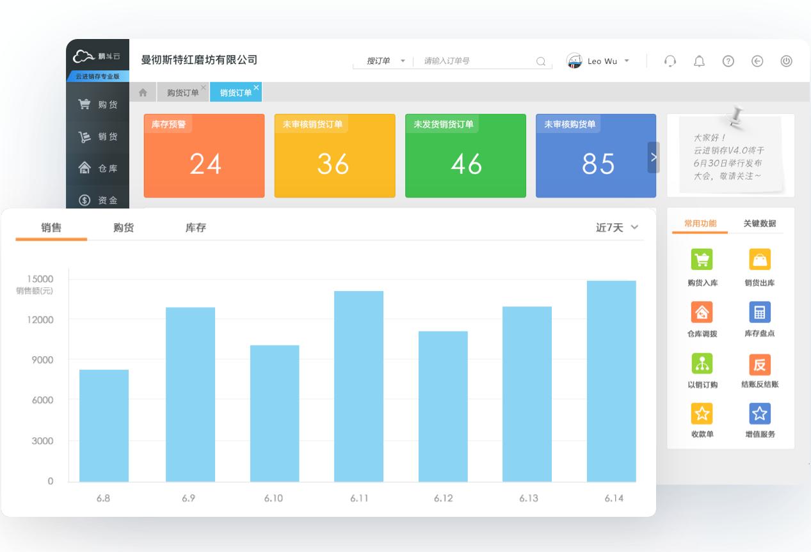Open the 库存盘点 stocktaking calculator icon
The image size is (811, 552).
click(x=760, y=313)
